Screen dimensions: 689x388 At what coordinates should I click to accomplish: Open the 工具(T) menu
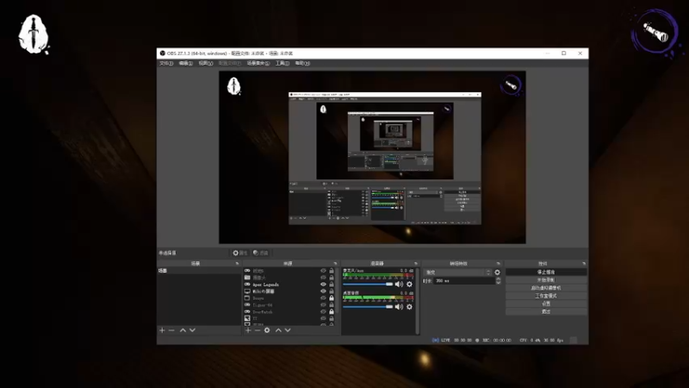point(282,63)
